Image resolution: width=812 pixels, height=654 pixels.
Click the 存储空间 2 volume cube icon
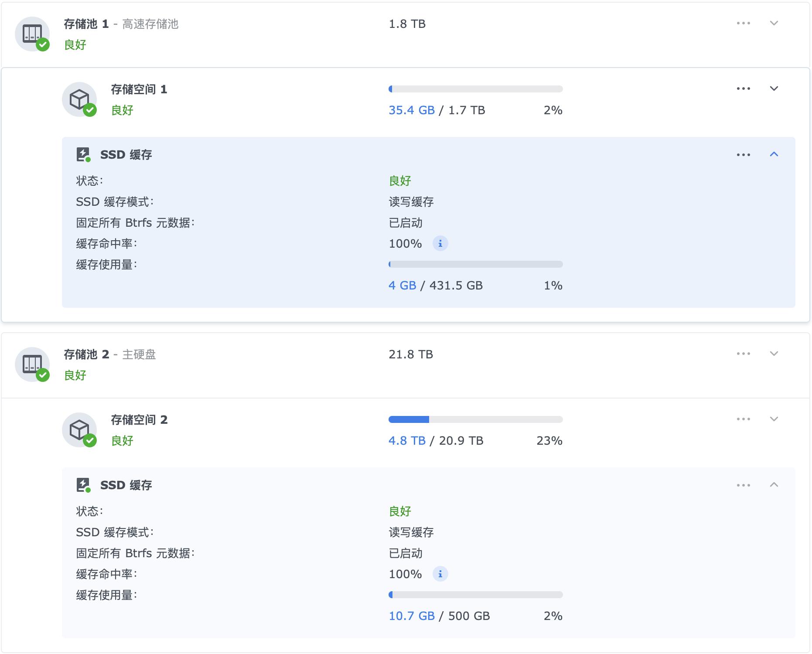pos(80,429)
